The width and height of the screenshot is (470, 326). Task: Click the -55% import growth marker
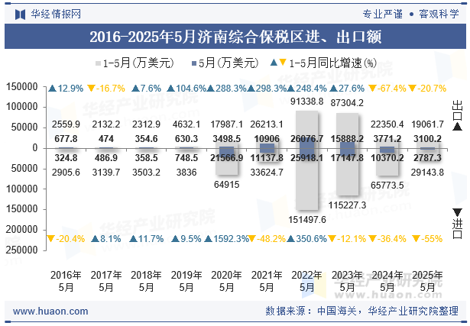pos(427,239)
